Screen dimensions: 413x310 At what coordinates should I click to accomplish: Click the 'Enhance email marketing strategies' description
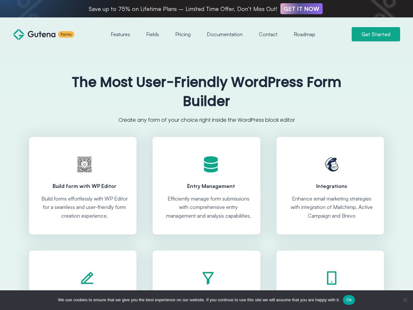332,207
